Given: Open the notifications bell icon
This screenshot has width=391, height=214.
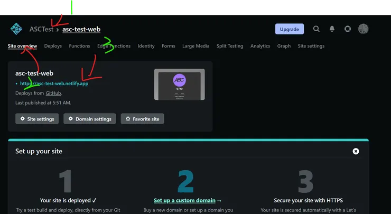Looking at the screenshot, I should pos(332,29).
